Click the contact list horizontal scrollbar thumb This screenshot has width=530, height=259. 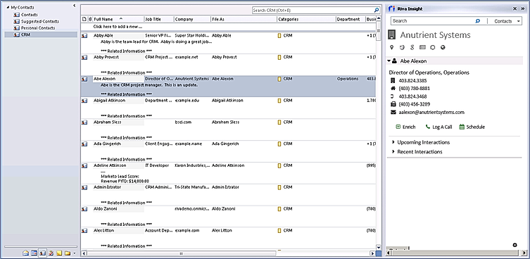coord(181,253)
